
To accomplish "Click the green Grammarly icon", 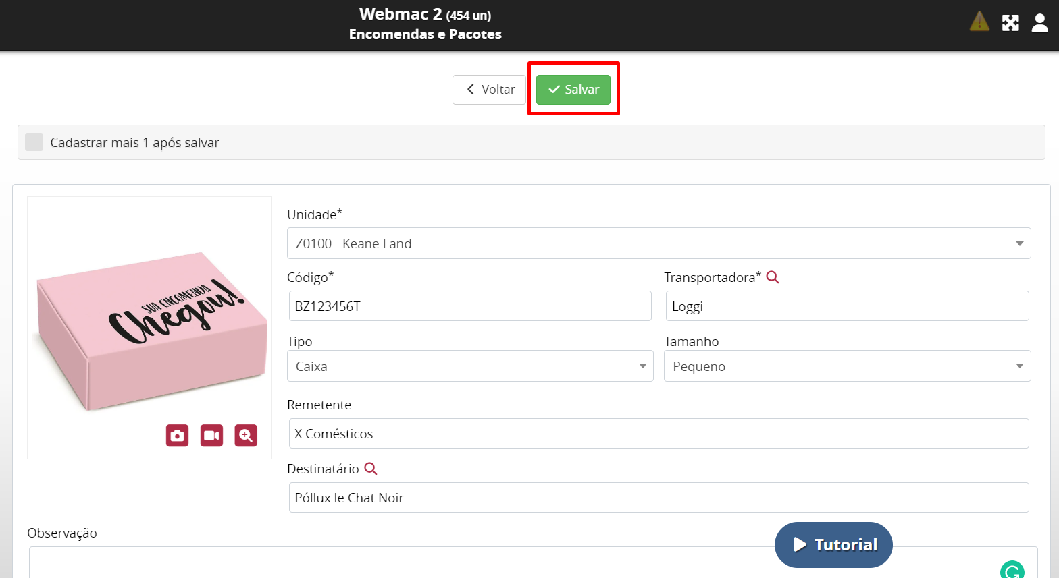I will click(1012, 571).
